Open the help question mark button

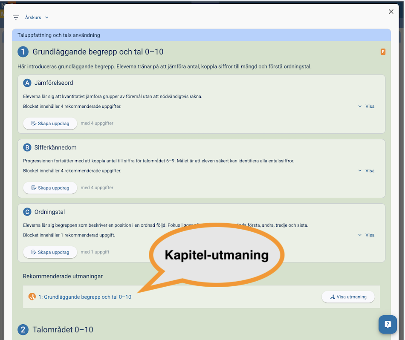pos(388,324)
